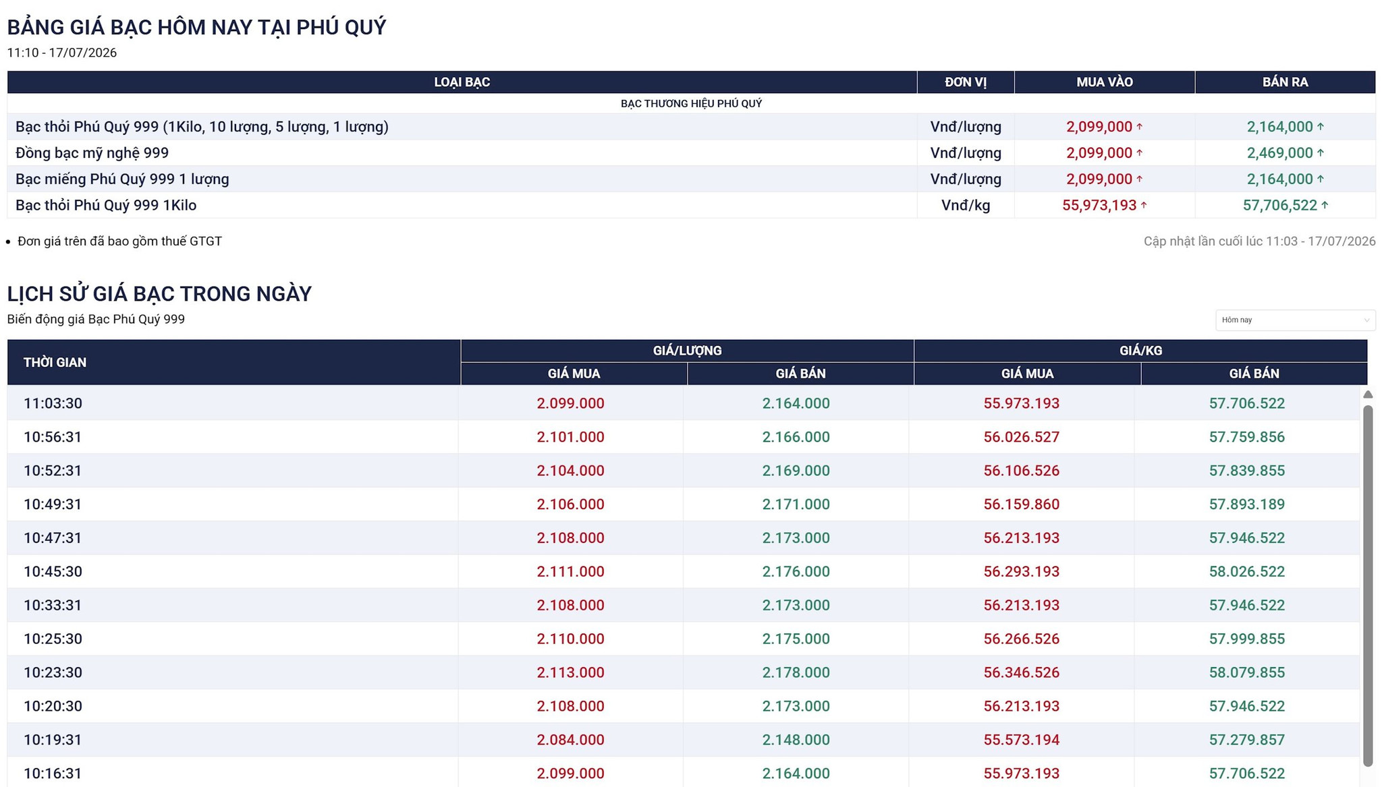Click up arrow beside Bạc miếng sell price 2,164,000
1382x787 pixels.
pos(1321,179)
